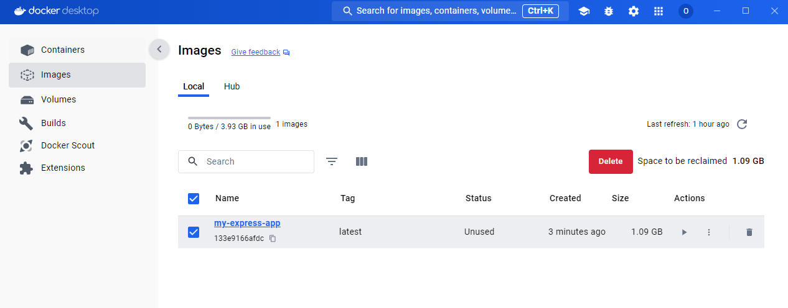
Task: Sort by Size column header
Action: coord(621,198)
